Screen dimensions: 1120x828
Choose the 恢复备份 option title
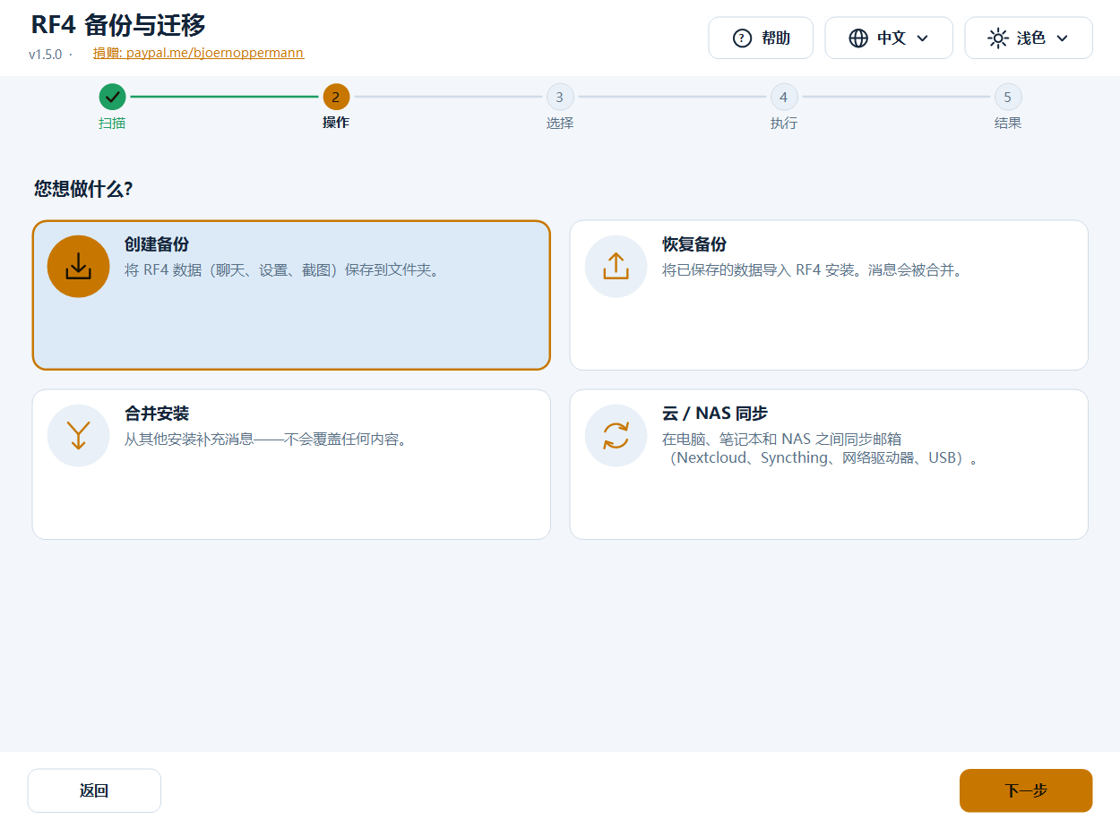click(694, 244)
